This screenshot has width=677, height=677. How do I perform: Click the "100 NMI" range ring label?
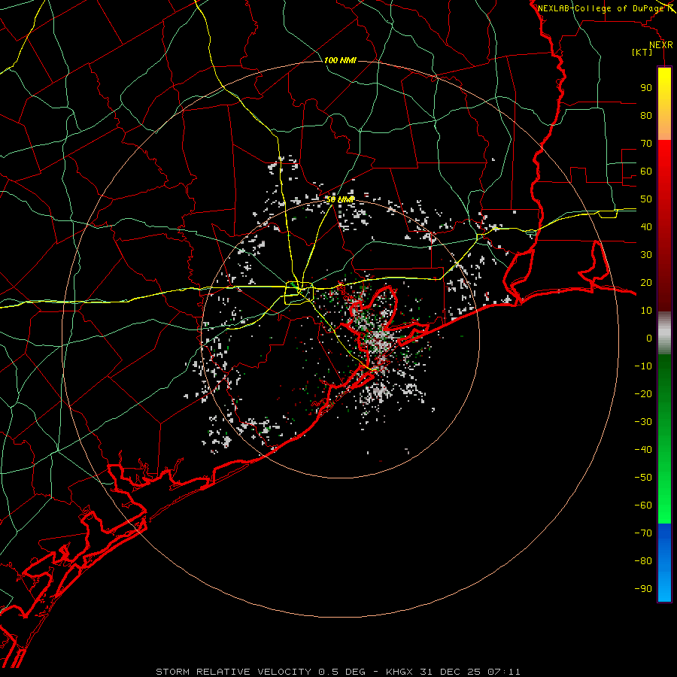(x=340, y=60)
